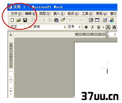Screen dimensions: 122x103
Task: Create a new blank document
Action: 12,20
